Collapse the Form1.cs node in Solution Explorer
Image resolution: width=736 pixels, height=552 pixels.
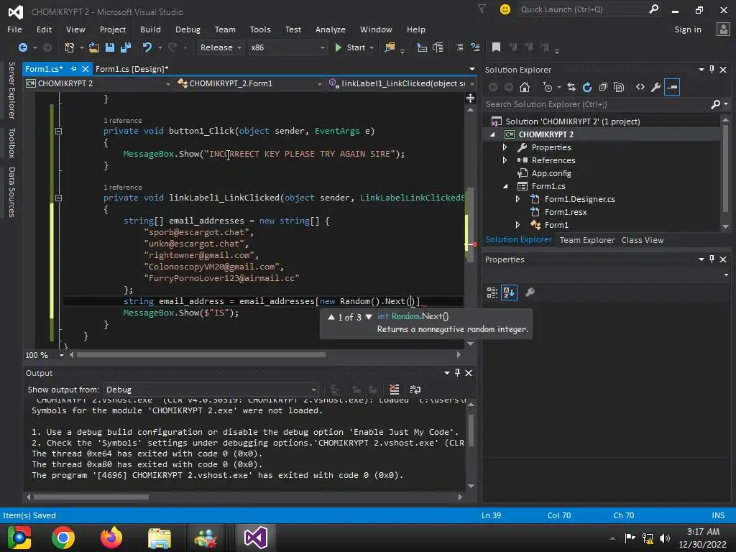505,186
